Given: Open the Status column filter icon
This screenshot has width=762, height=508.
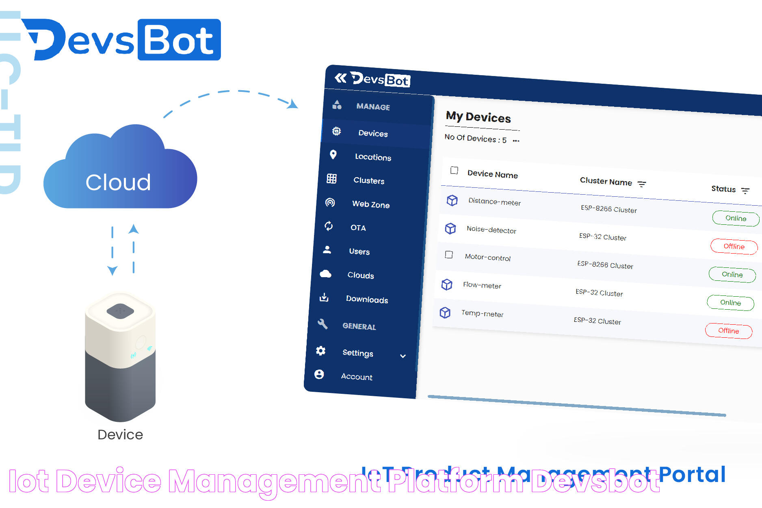Looking at the screenshot, I should [745, 191].
